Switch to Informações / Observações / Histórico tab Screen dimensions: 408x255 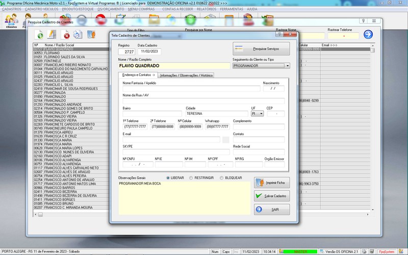click(186, 75)
